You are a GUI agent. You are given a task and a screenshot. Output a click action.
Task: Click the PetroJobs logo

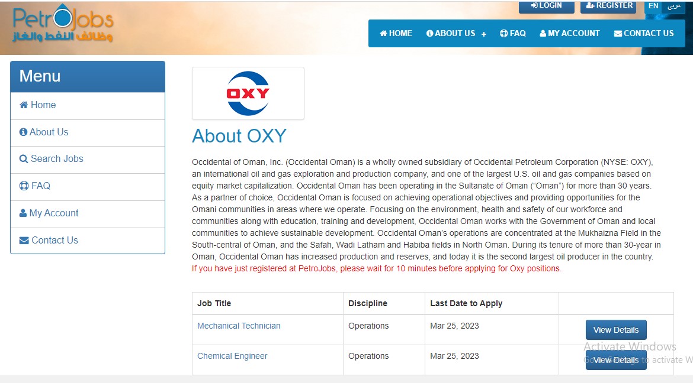coord(63,25)
